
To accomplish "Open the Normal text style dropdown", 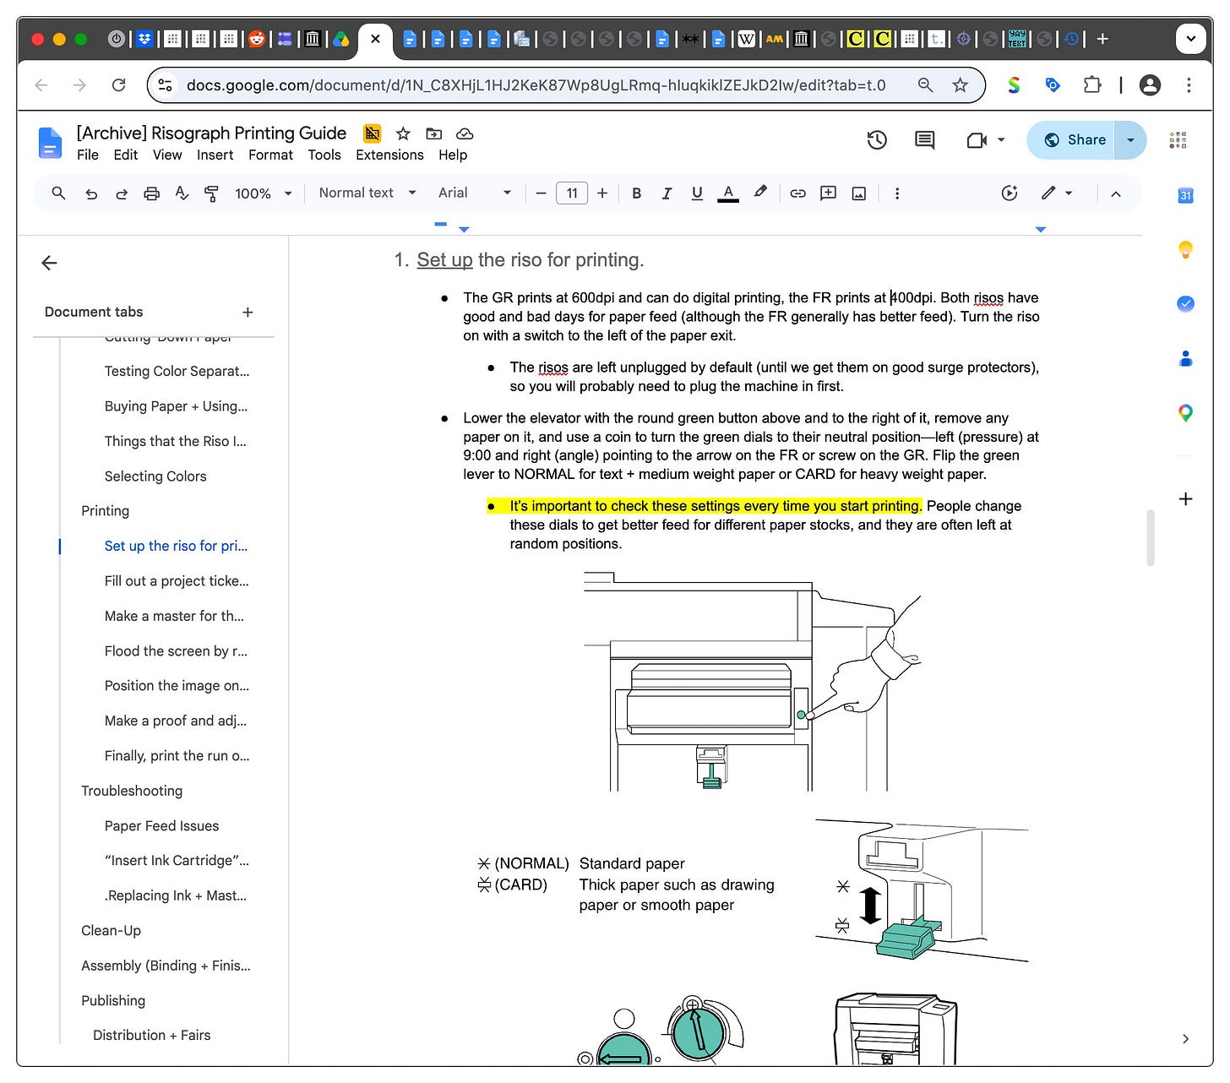I will coord(367,193).
